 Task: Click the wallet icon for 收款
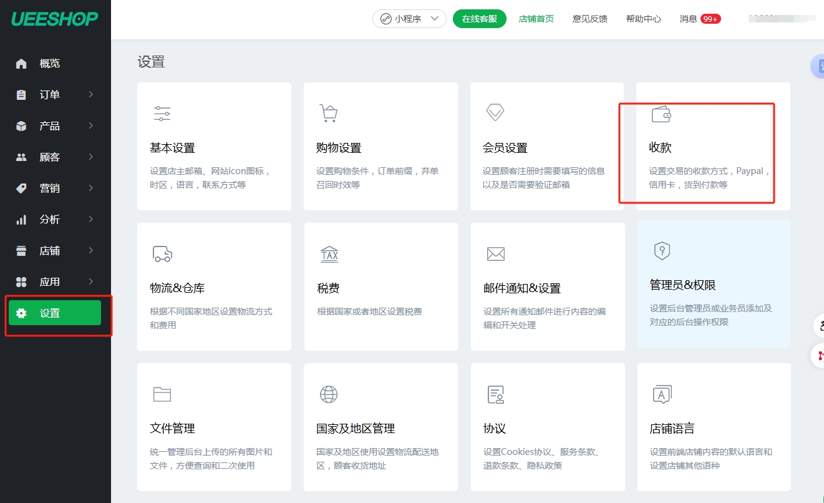pyautogui.click(x=661, y=114)
